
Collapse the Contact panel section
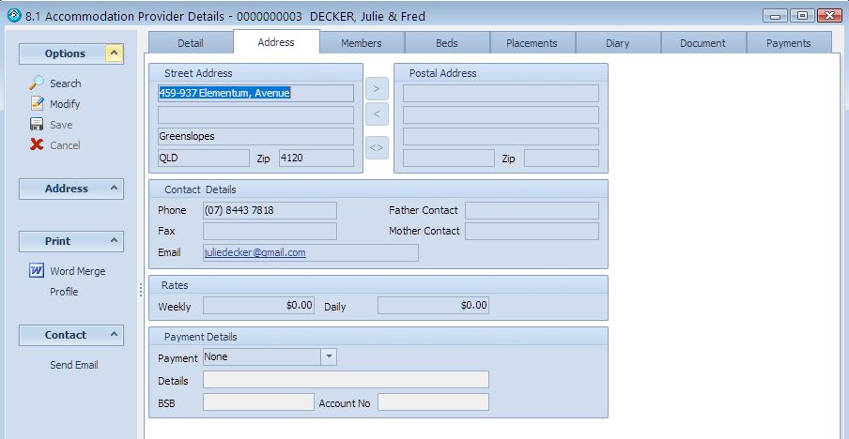tap(114, 335)
